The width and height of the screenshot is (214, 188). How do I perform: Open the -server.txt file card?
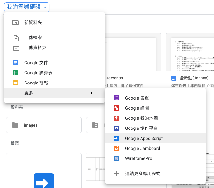coord(133,61)
